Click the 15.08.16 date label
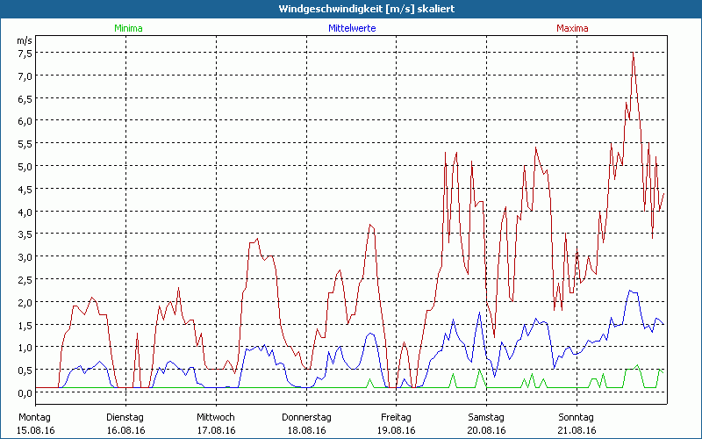 tap(36, 430)
